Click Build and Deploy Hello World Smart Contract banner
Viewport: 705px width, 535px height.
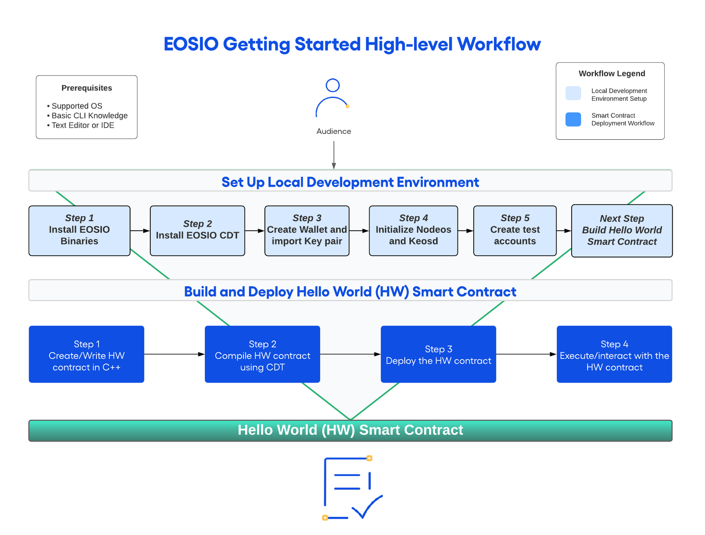[x=350, y=290]
